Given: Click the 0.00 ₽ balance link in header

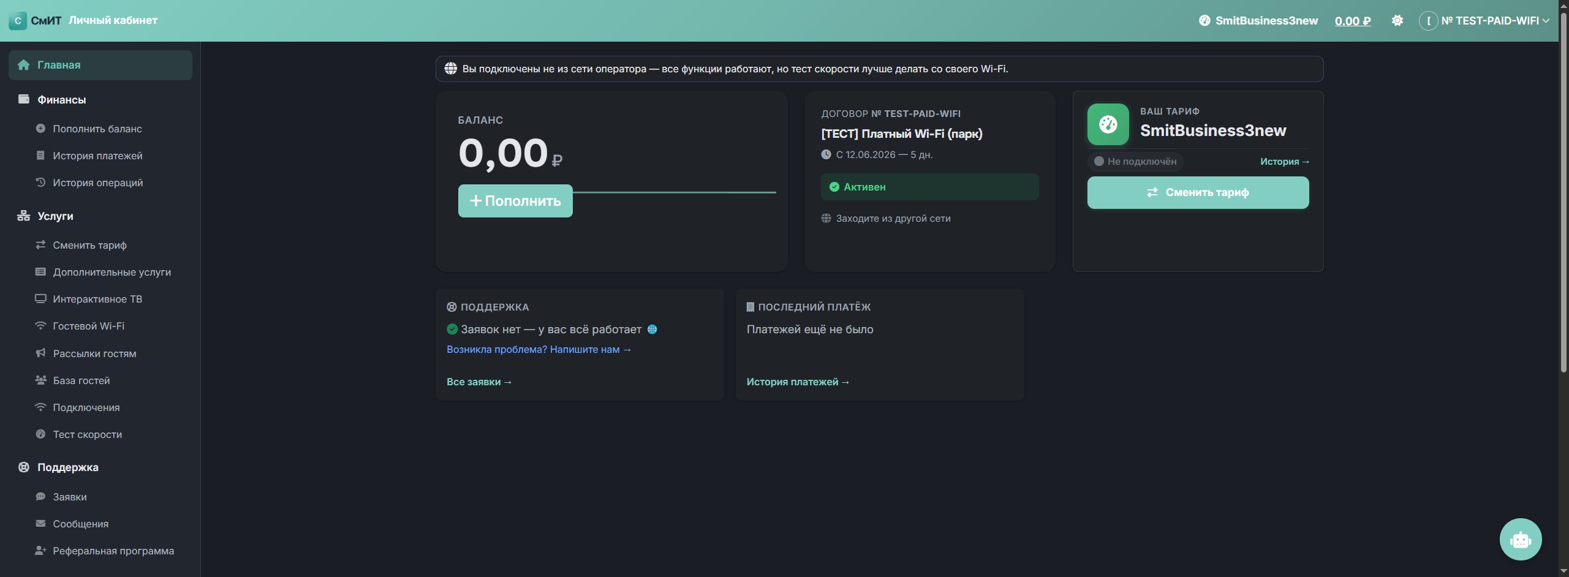Looking at the screenshot, I should click(1353, 21).
